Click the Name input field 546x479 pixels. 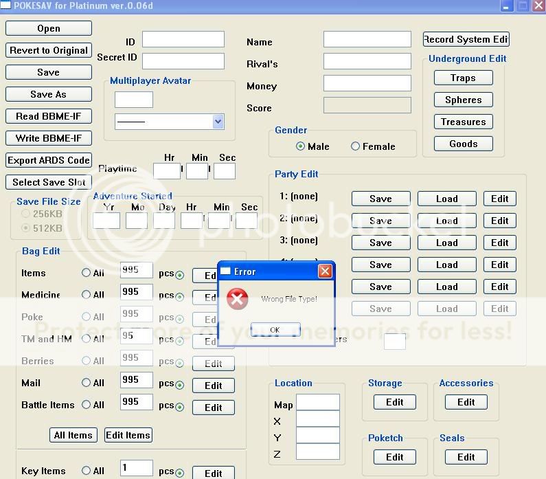[367, 39]
